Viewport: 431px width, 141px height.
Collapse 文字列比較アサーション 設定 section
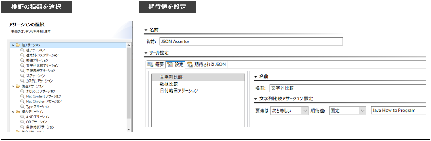[x=255, y=99]
